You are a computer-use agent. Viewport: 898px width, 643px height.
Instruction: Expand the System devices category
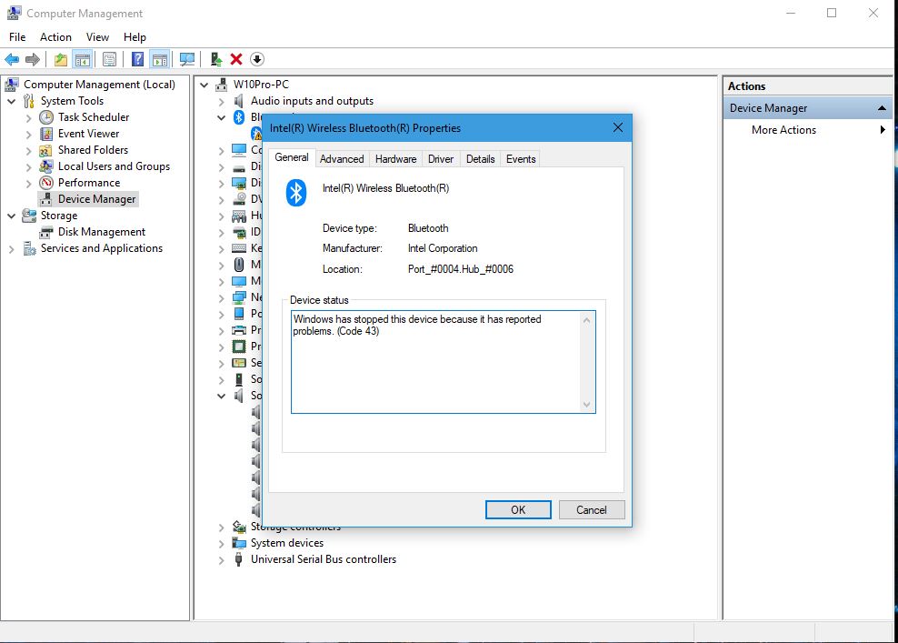(221, 544)
